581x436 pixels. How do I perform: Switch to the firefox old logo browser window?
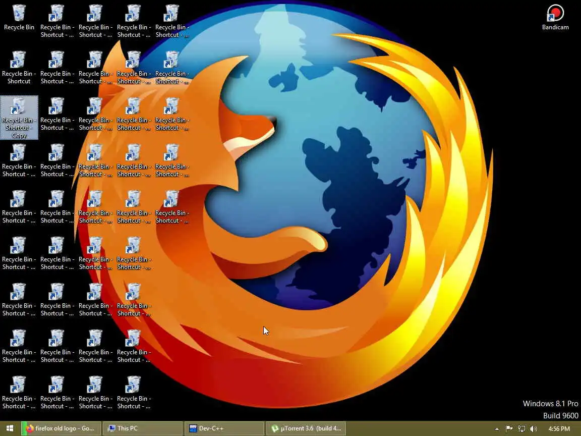[x=61, y=428]
